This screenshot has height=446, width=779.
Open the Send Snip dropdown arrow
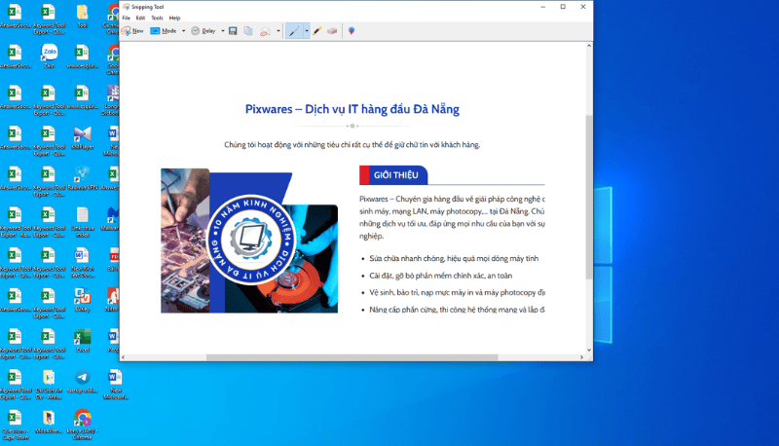(x=278, y=31)
